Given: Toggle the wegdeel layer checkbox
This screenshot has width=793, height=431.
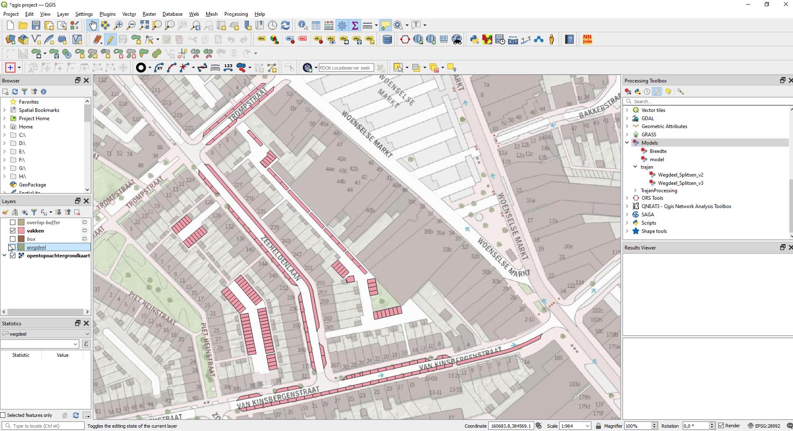Looking at the screenshot, I should click(12, 247).
